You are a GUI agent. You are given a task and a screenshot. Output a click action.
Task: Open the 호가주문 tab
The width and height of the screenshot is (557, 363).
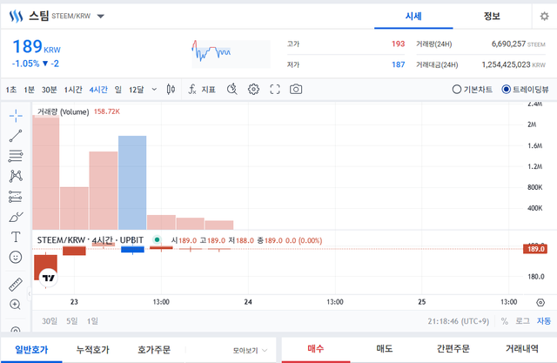pos(154,350)
